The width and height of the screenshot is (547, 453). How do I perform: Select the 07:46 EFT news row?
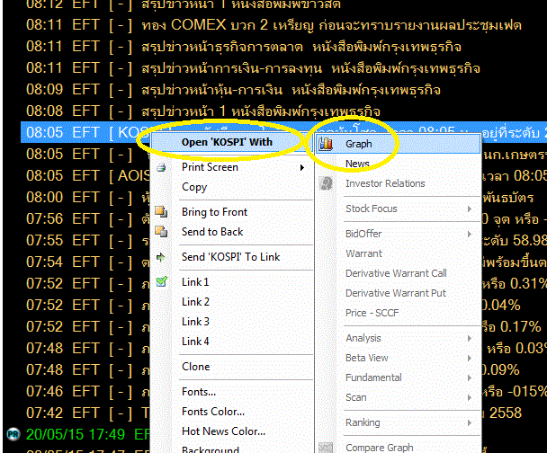(87, 391)
